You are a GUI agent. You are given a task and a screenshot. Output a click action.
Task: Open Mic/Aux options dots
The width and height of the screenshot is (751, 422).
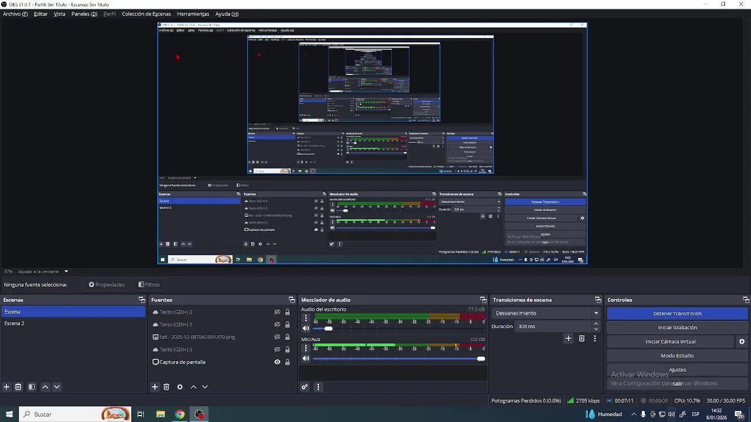click(x=306, y=348)
